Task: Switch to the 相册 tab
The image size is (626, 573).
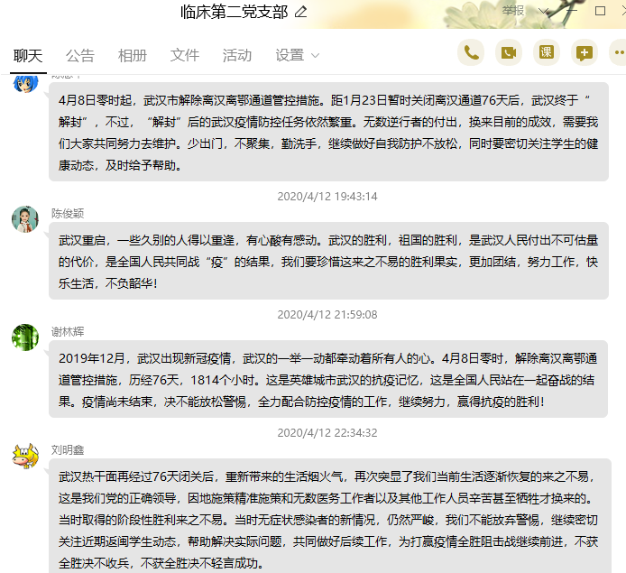Action: click(x=133, y=55)
